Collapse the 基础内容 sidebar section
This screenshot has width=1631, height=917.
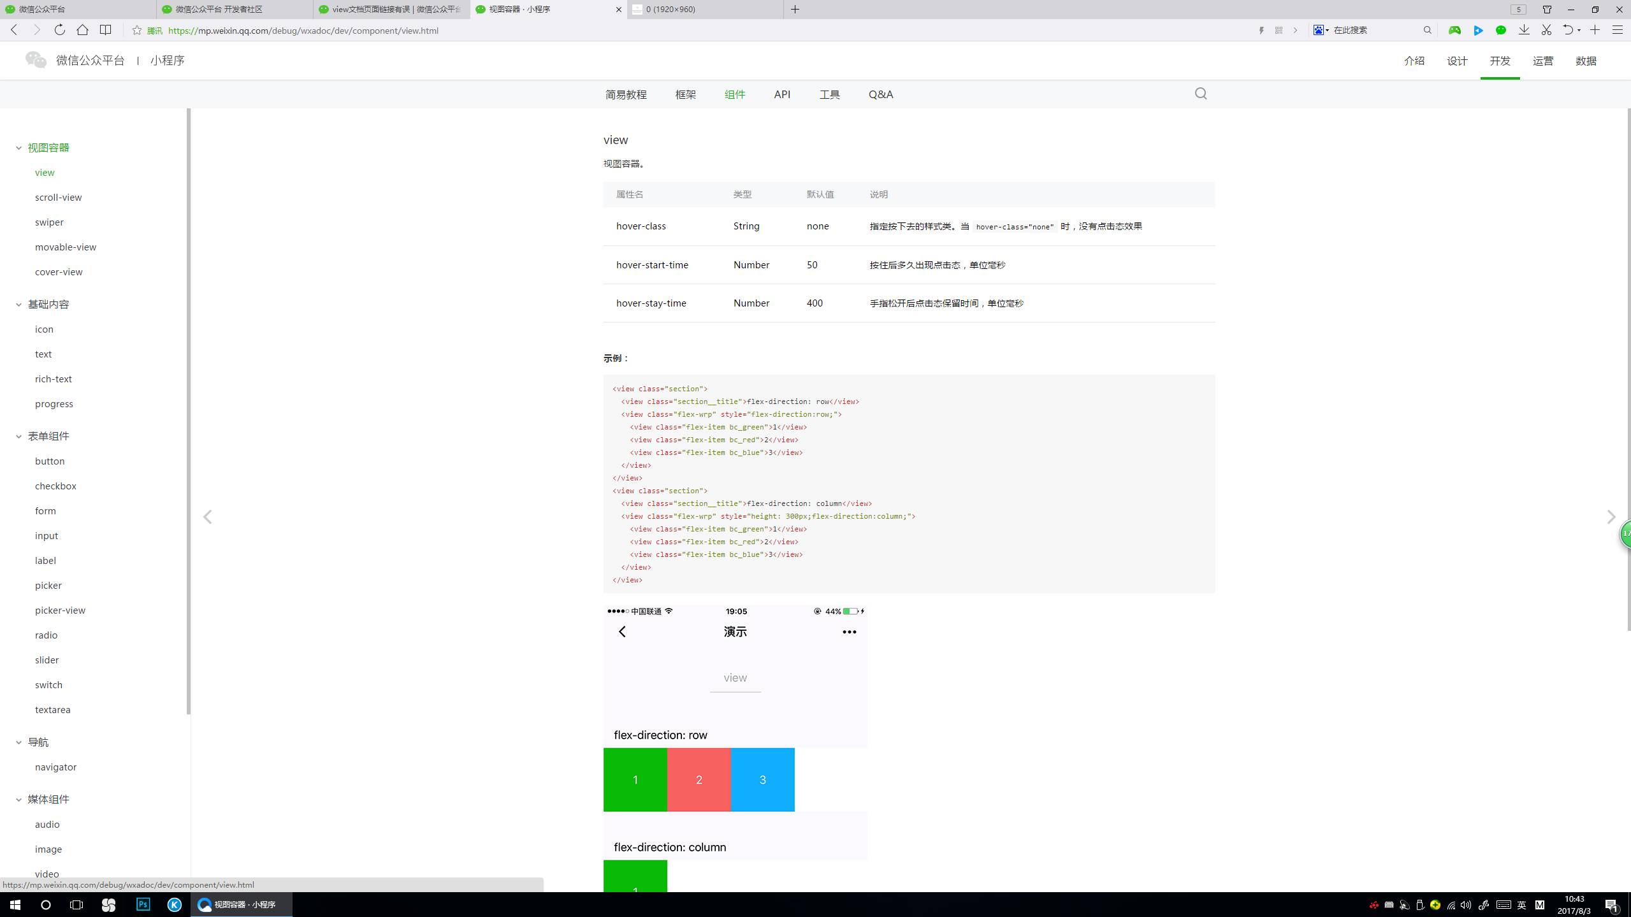pos(18,305)
